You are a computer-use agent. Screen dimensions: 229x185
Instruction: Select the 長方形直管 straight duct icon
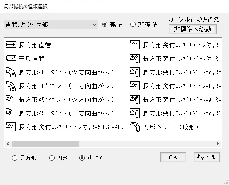(11, 45)
